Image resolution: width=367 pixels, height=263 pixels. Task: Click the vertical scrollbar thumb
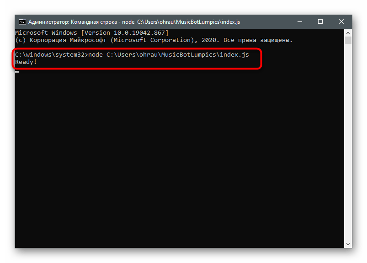(x=348, y=42)
